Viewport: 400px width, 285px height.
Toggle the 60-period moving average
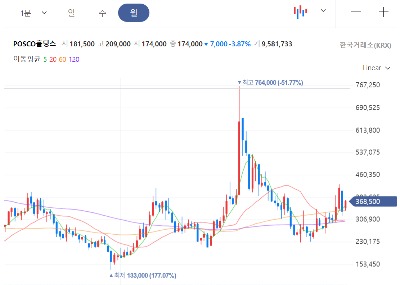(x=63, y=60)
